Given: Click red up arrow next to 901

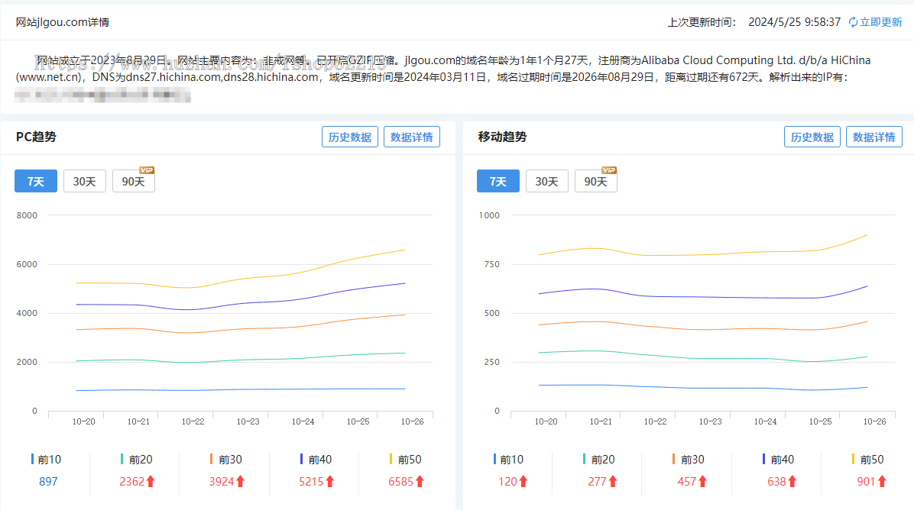Looking at the screenshot, I should pos(882,482).
